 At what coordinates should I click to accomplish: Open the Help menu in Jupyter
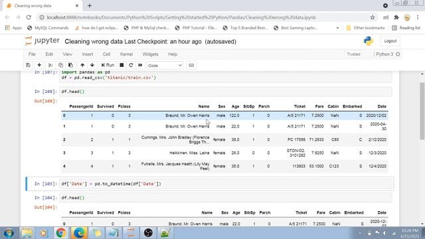173,54
